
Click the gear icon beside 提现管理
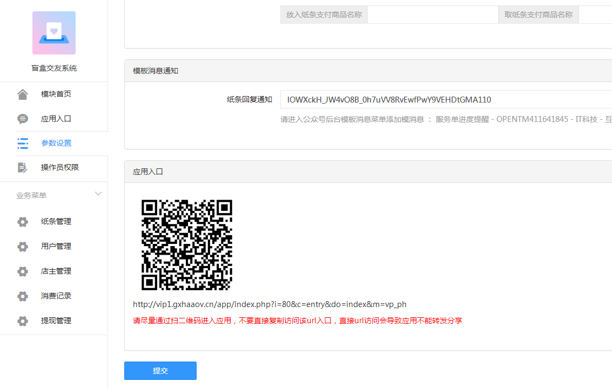pyautogui.click(x=23, y=321)
